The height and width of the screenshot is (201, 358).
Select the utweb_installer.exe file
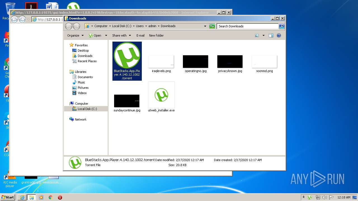[x=161, y=97]
